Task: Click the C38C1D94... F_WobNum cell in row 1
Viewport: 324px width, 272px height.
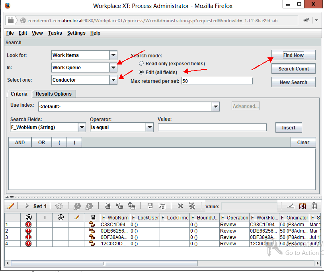Action: tap(115, 225)
